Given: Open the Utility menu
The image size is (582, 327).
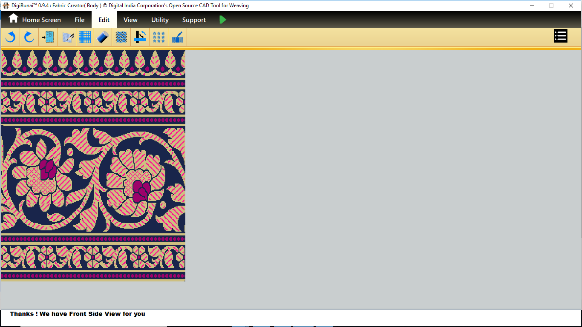Looking at the screenshot, I should pyautogui.click(x=160, y=20).
